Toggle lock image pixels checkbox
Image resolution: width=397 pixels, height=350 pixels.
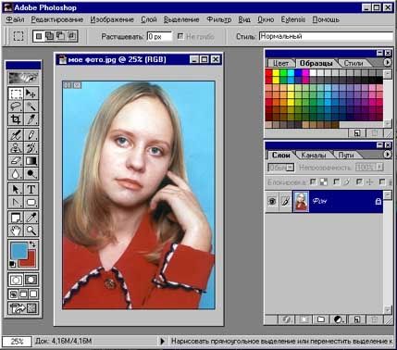point(336,182)
